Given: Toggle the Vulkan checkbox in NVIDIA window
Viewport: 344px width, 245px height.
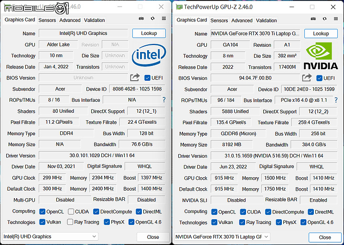Looking at the screenshot, I should 214,222.
